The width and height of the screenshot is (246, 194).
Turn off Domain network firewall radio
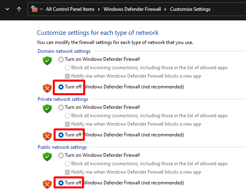(61, 87)
